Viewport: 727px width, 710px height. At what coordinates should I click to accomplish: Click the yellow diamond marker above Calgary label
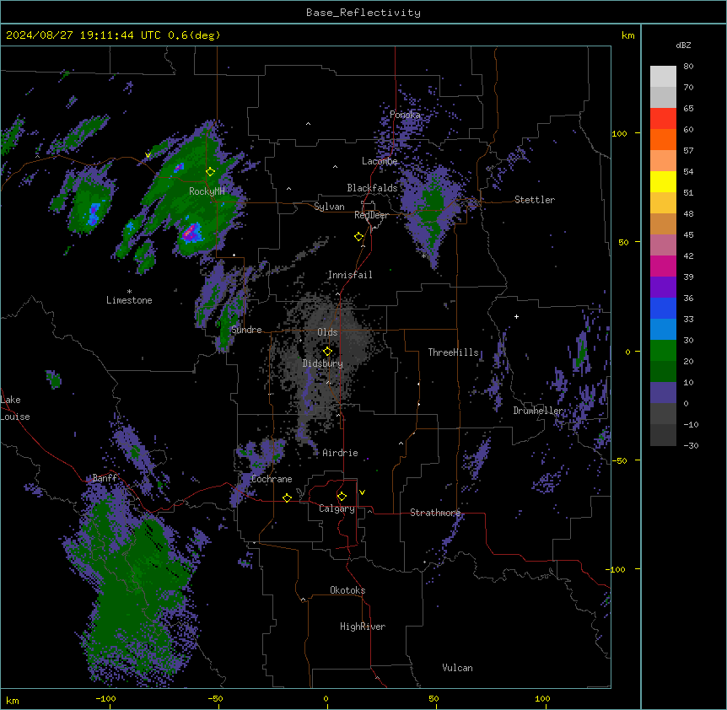pyautogui.click(x=342, y=497)
